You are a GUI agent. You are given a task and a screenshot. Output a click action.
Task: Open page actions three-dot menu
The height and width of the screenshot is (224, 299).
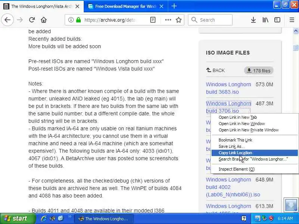tap(168, 20)
